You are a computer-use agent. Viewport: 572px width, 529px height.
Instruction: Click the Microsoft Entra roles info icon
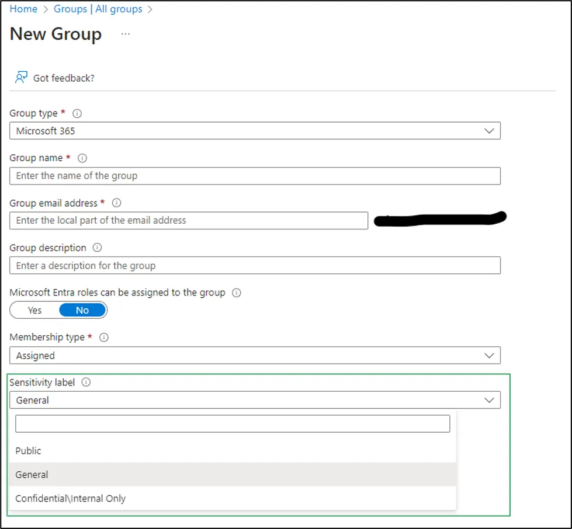236,293
